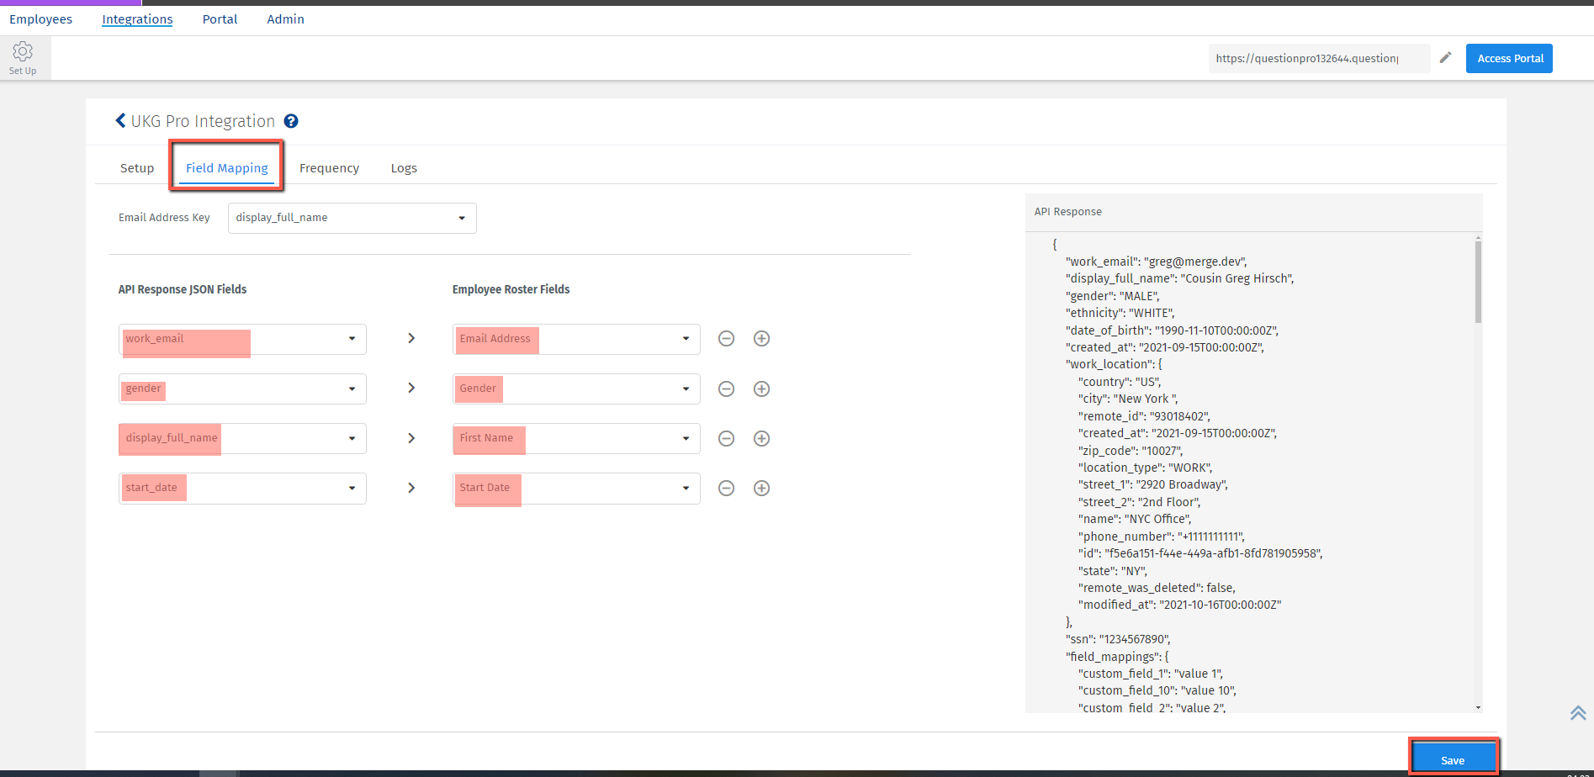Expand the gender JSON field dropdown
This screenshot has height=777, width=1594.
[x=351, y=388]
